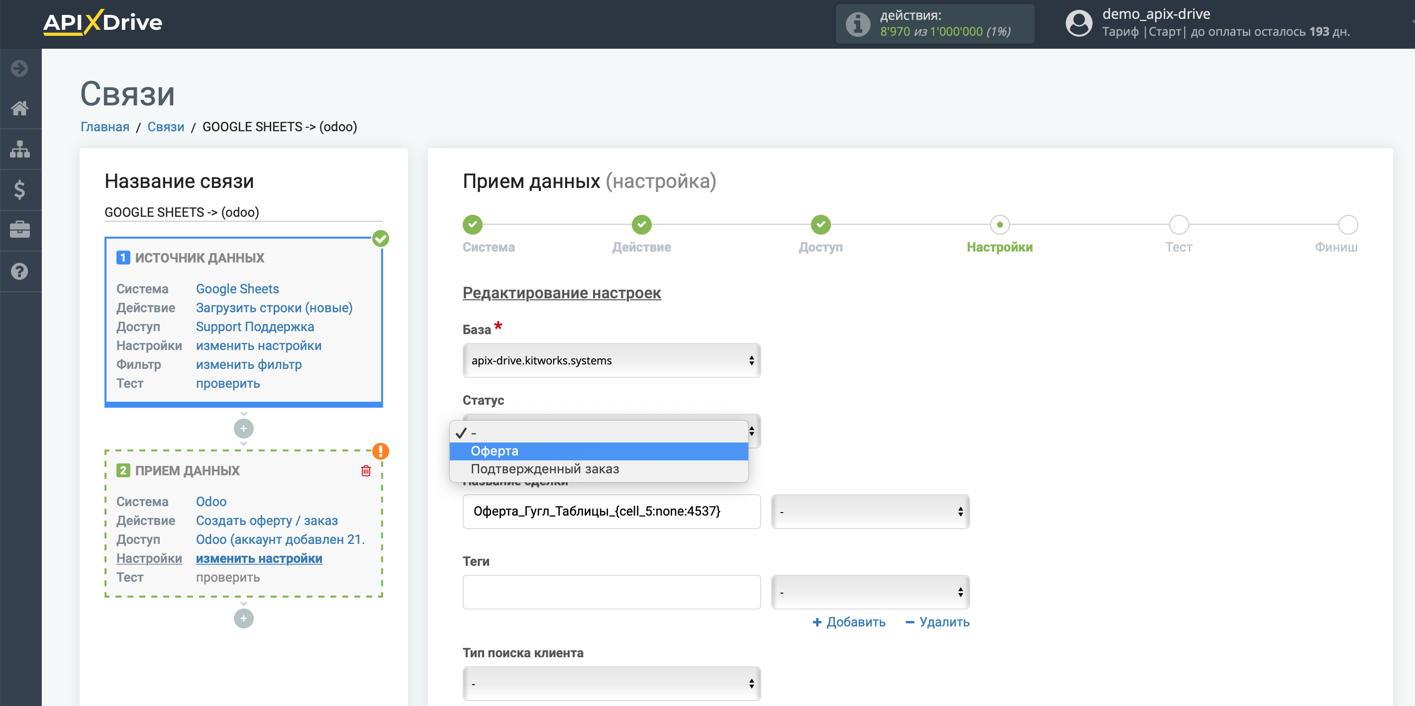Select Оферта option in status dropdown

pyautogui.click(x=599, y=451)
